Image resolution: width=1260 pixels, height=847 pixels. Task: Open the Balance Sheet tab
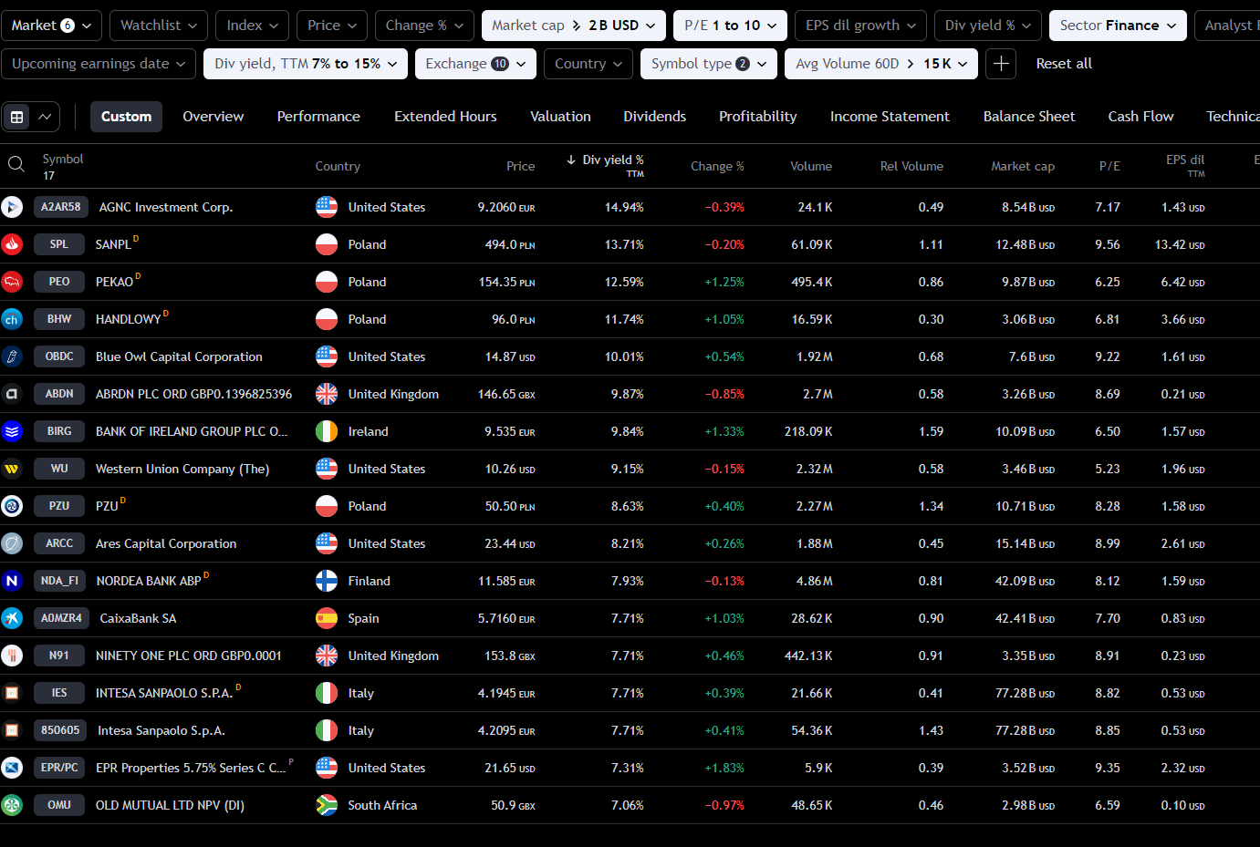click(1028, 117)
